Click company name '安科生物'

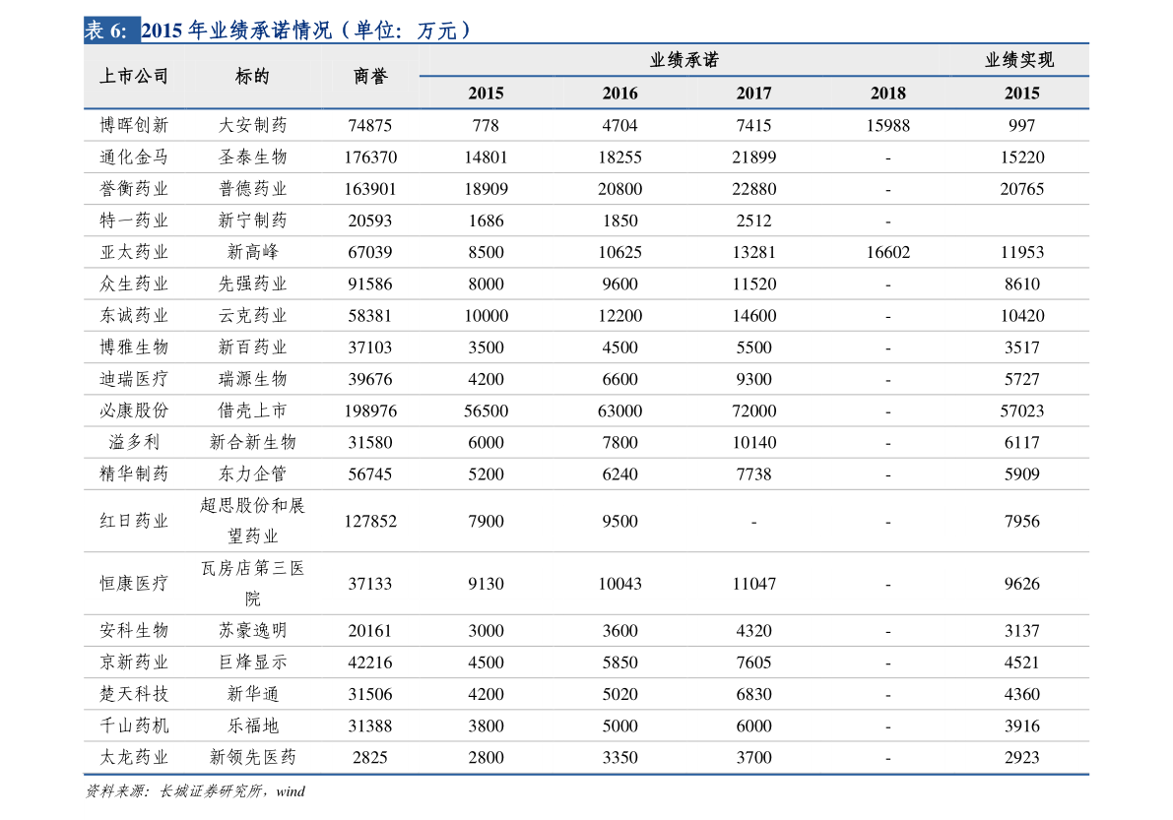tap(134, 630)
